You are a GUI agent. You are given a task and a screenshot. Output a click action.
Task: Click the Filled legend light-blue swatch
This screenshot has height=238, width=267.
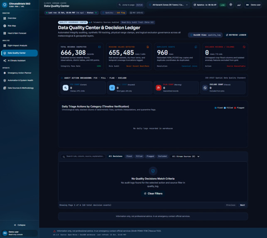pyautogui.click(x=225, y=108)
